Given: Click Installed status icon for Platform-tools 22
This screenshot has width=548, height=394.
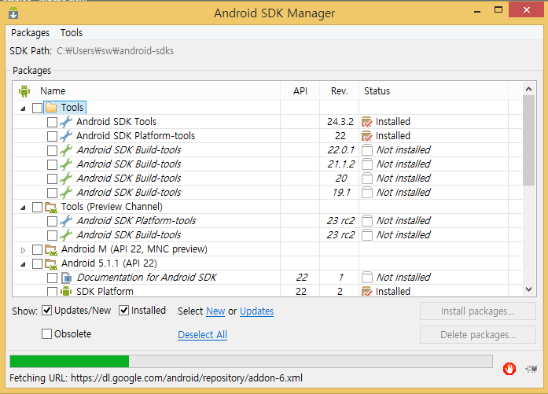Looking at the screenshot, I should click(367, 135).
